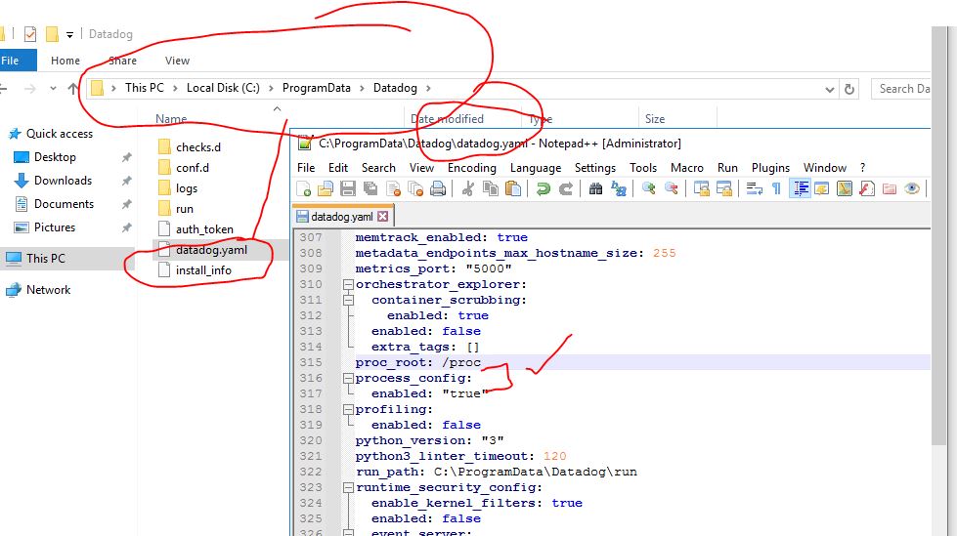Click the Refresh button beside address bar
This screenshot has height=536, width=957.
pyautogui.click(x=849, y=88)
